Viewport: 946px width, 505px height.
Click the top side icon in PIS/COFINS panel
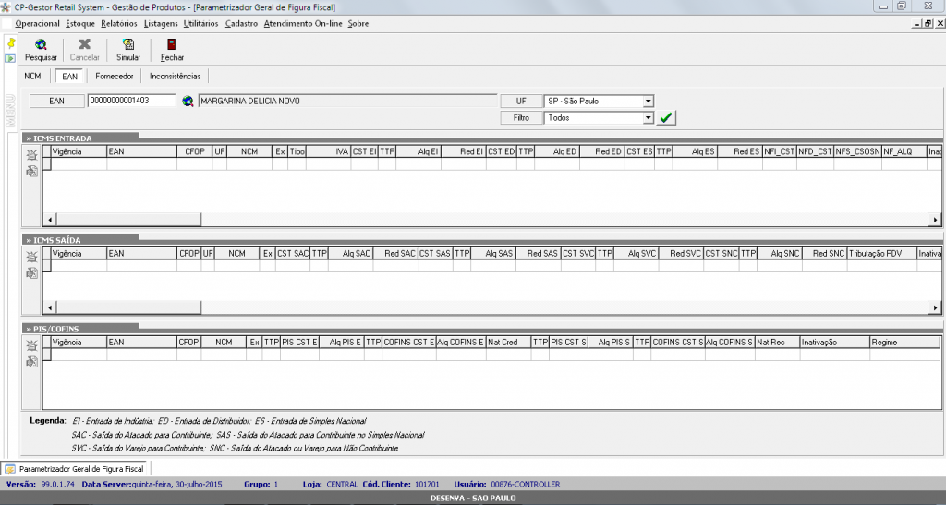[32, 344]
